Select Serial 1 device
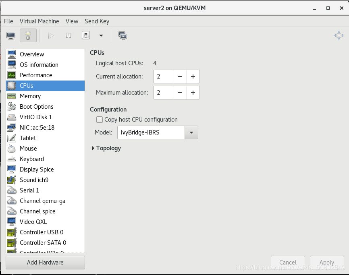Screen dimensions: 349x275 (x=46, y=190)
